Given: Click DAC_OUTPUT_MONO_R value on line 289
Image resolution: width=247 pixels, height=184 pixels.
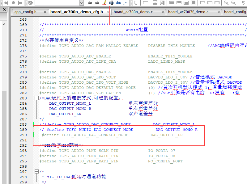Looking at the screenshot, I should tap(177, 130).
